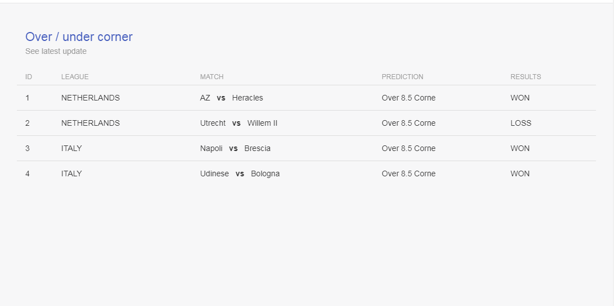Click the LOSS result for Utrecht match

tap(521, 123)
